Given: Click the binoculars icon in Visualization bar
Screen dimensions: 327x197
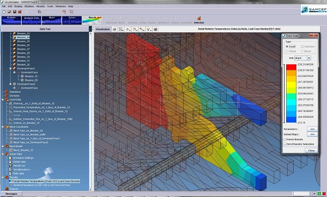Looking at the screenshot, I should pos(155,29).
